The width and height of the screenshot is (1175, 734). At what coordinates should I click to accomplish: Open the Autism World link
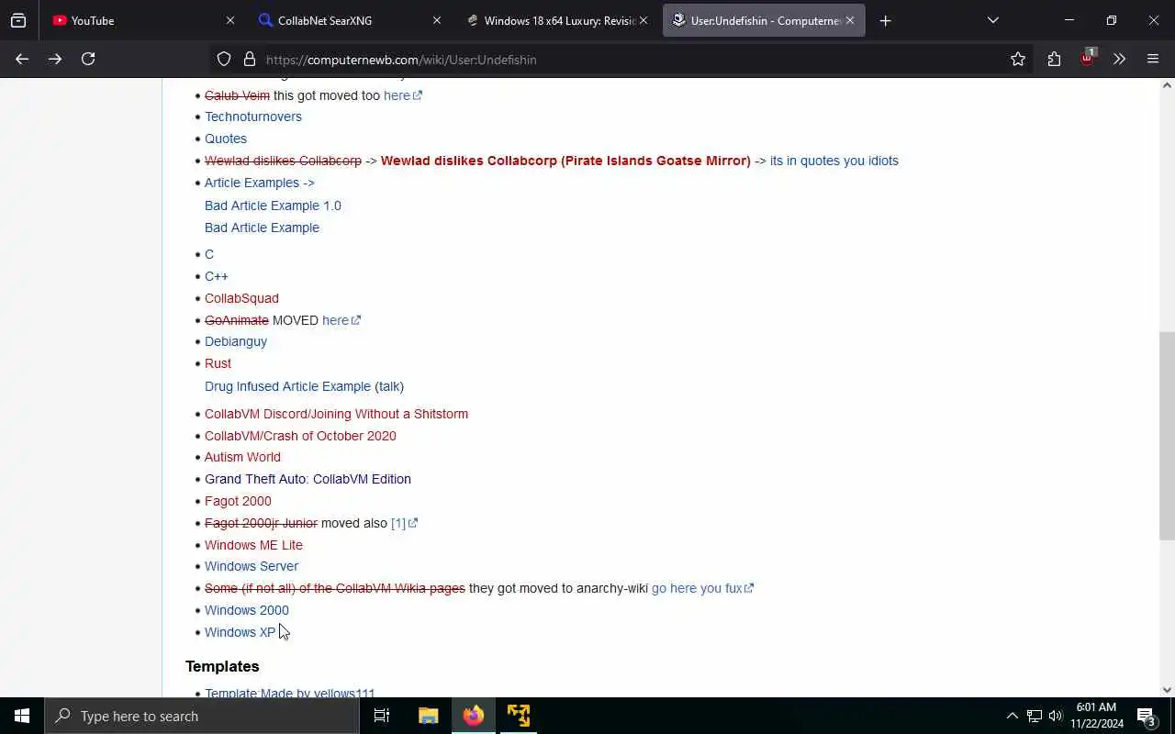pos(242,457)
